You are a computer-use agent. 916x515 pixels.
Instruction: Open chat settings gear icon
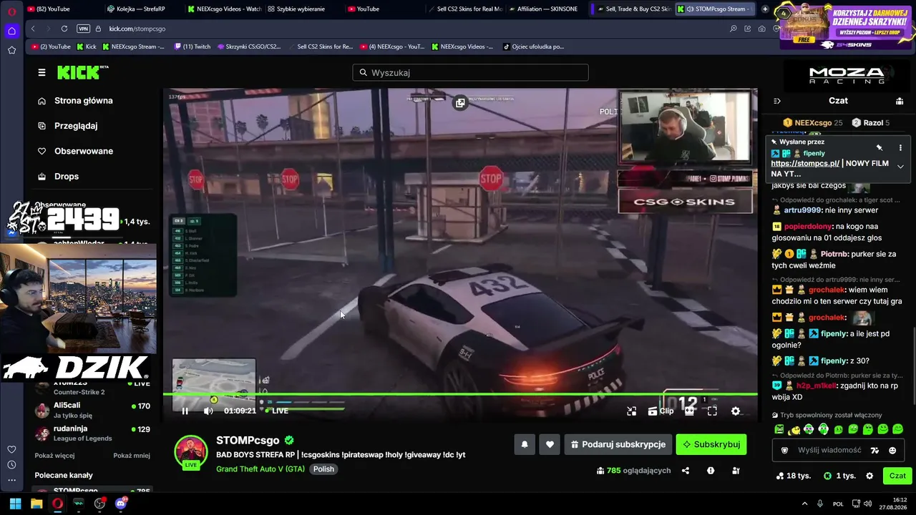click(869, 476)
